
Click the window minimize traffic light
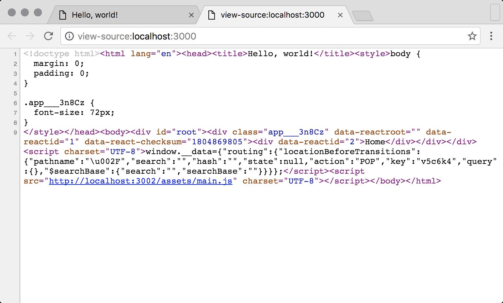point(25,12)
